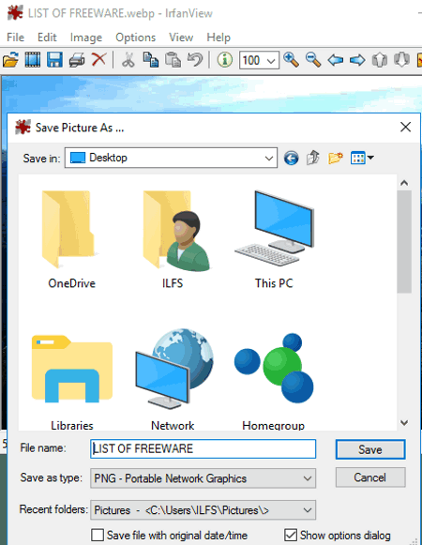Image resolution: width=422 pixels, height=545 pixels.
Task: Open the Image menu
Action: click(x=86, y=38)
